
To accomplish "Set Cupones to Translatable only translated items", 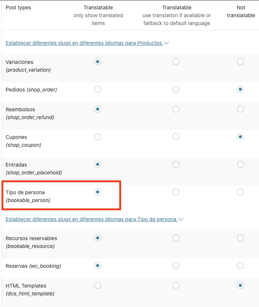I will pos(98,137).
